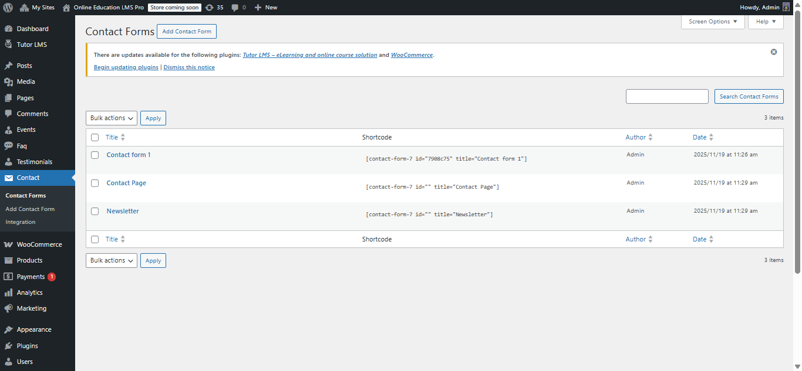This screenshot has width=802, height=371.
Task: Select the Newsletter row checkbox
Action: [x=95, y=212]
